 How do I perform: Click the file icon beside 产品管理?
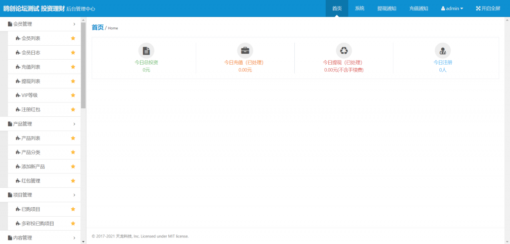tap(10, 124)
